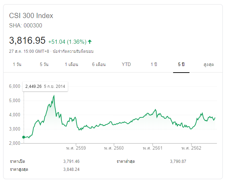Screen dimensions: 227x183
Task: Open the สูงสุด maximum range tab
Action: click(x=209, y=65)
